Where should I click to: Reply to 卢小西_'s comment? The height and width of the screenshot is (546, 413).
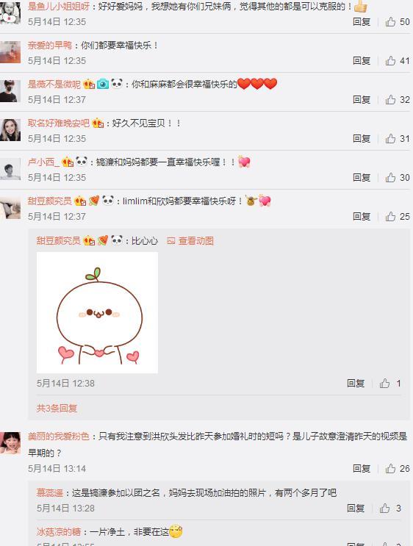point(362,178)
